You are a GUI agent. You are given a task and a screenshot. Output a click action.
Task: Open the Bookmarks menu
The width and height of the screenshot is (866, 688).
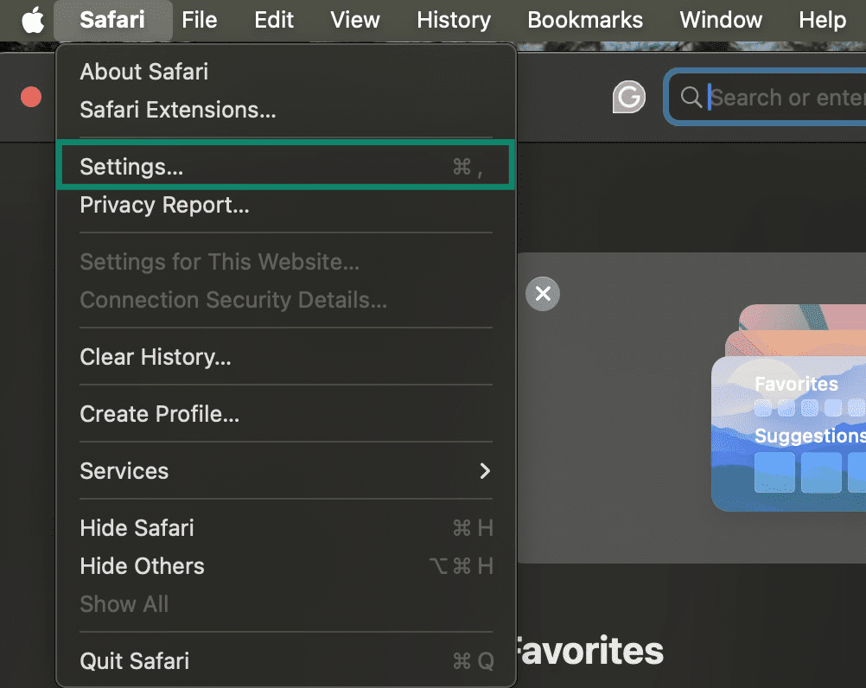coord(585,19)
